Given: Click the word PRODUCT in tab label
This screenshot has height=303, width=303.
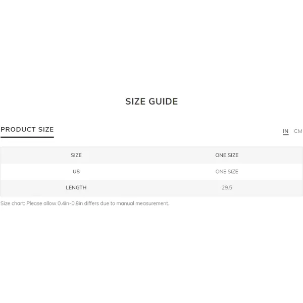Looking at the screenshot, I should (x=18, y=129).
